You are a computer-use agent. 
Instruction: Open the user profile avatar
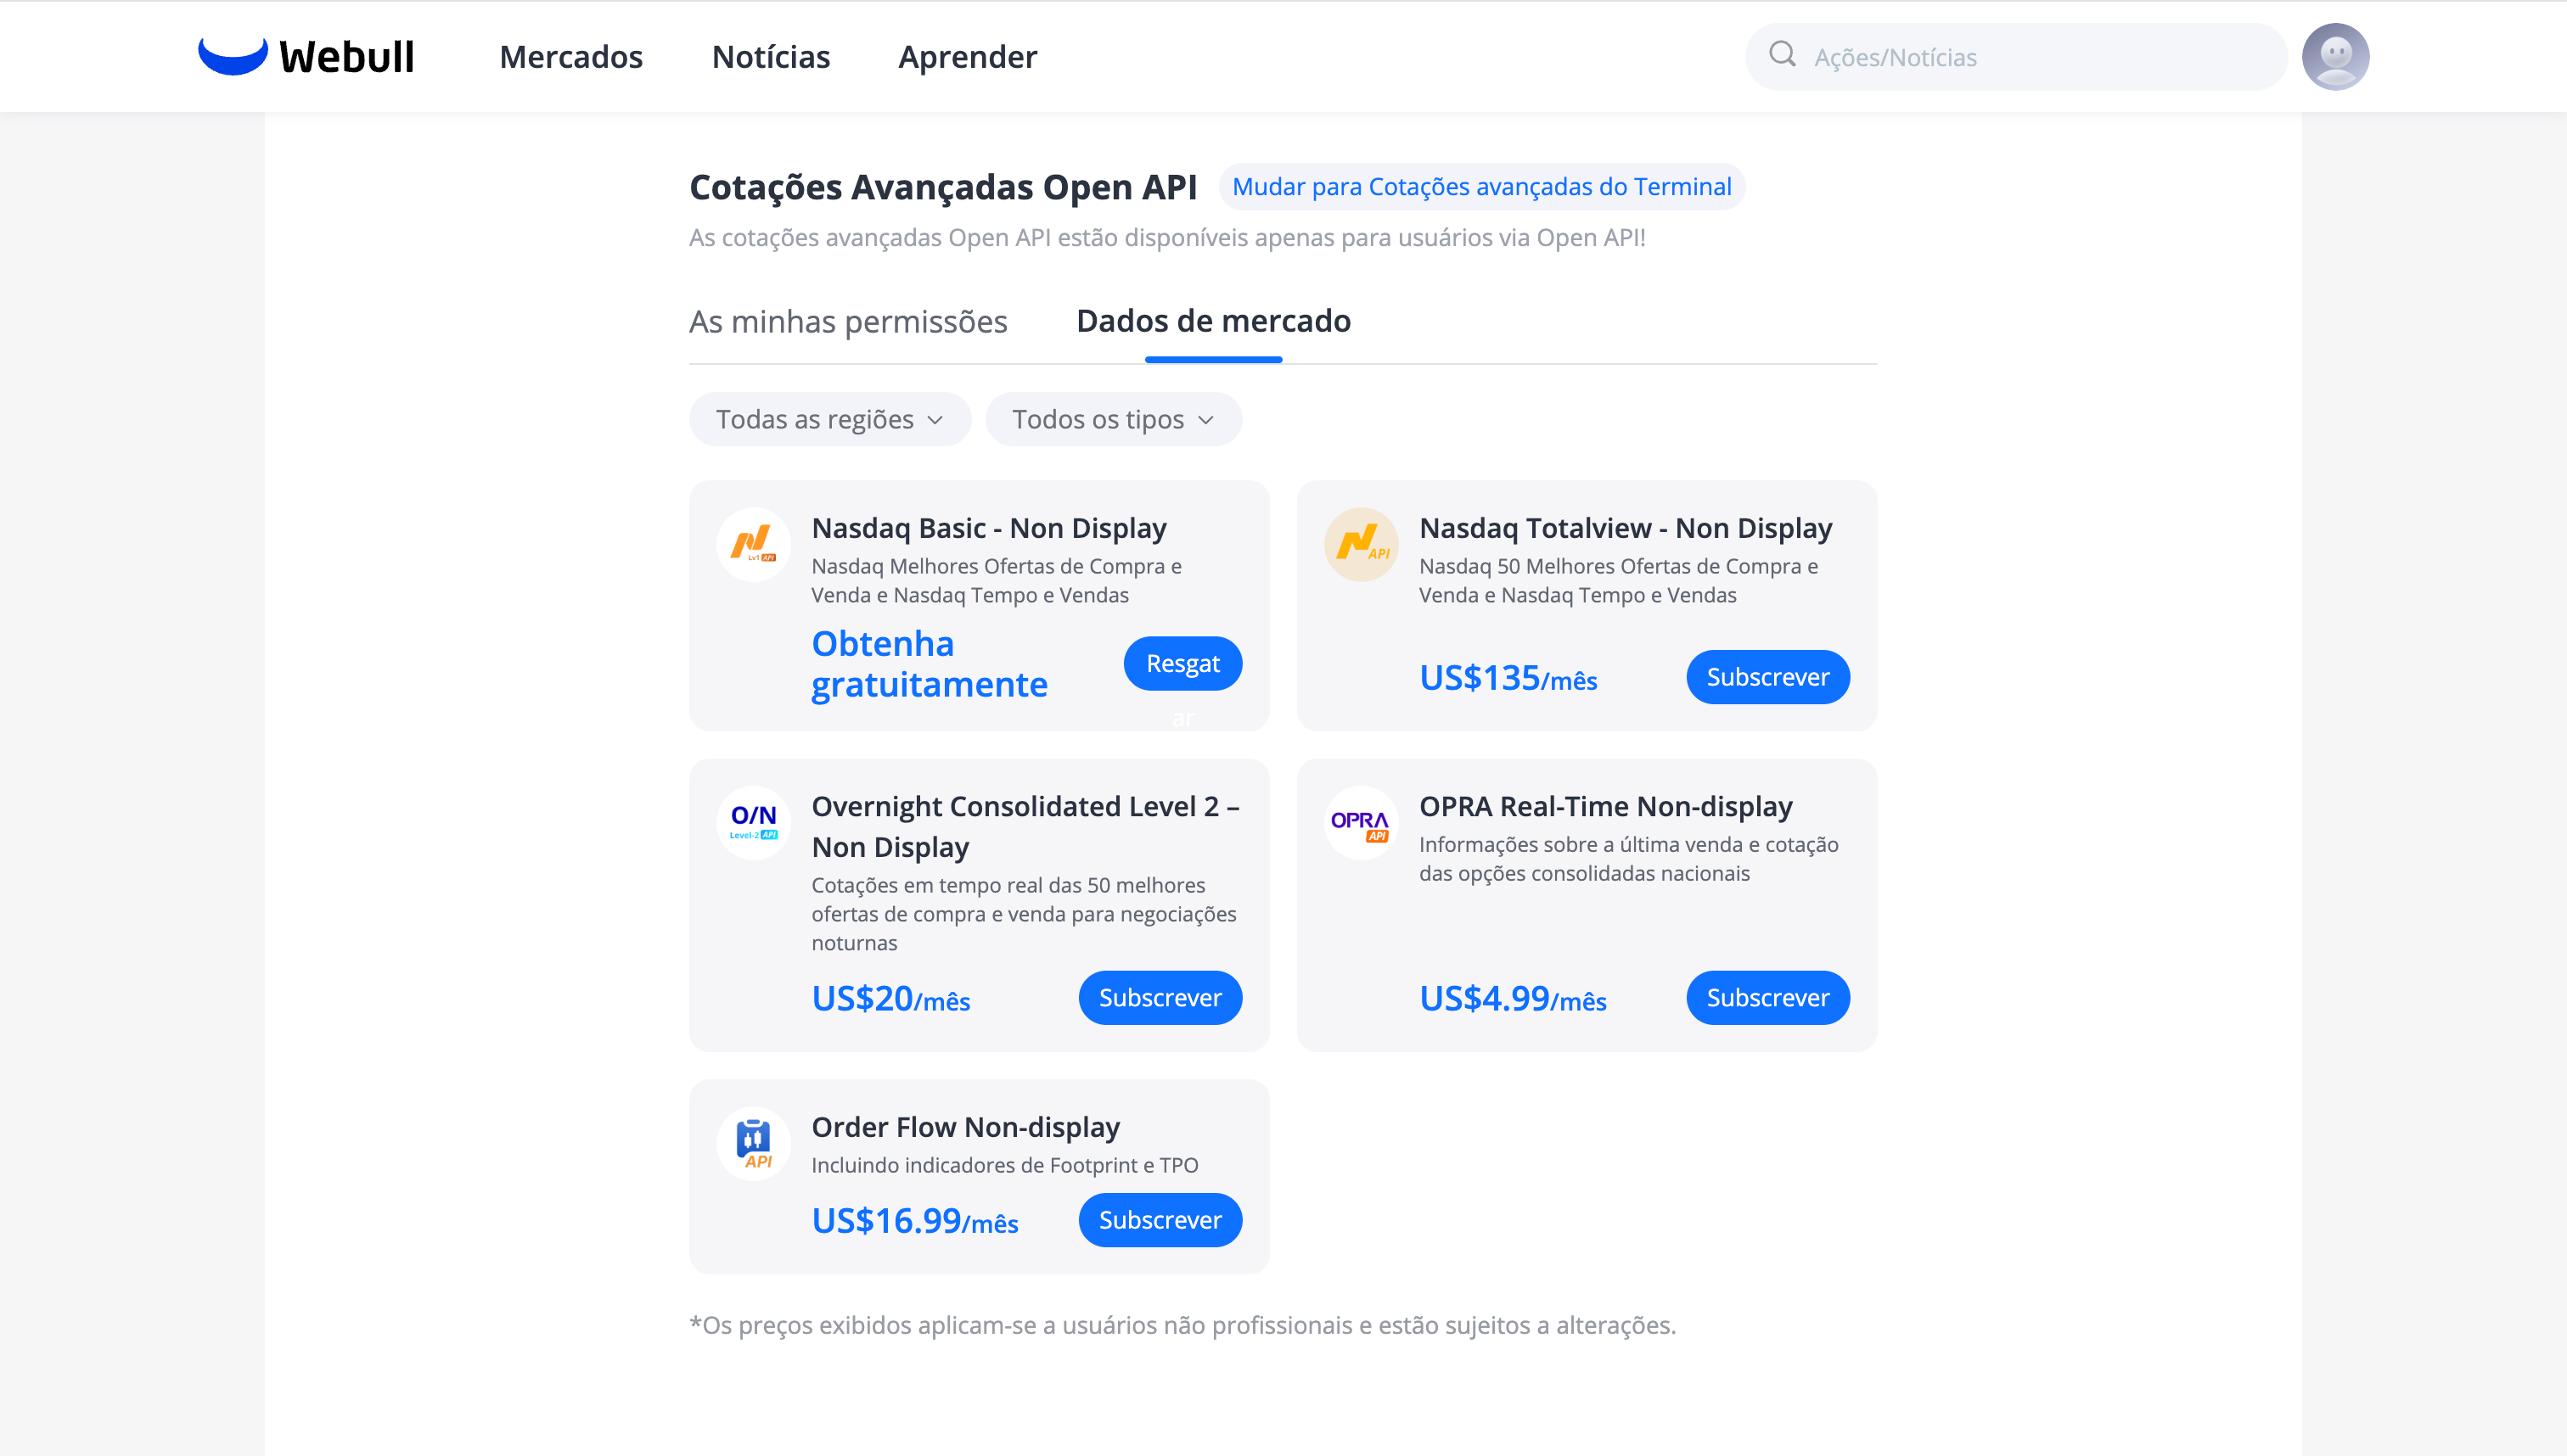[2335, 56]
